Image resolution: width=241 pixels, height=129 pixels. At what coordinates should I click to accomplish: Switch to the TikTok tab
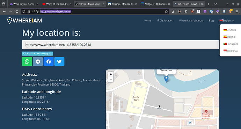coord(90,4)
